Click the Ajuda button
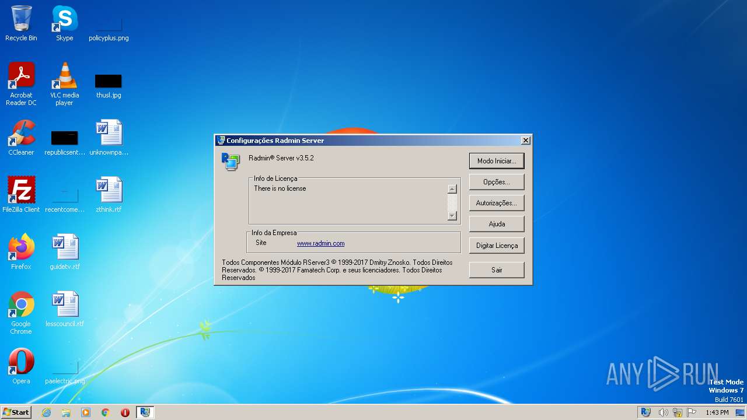This screenshot has width=747, height=420. coord(497,224)
